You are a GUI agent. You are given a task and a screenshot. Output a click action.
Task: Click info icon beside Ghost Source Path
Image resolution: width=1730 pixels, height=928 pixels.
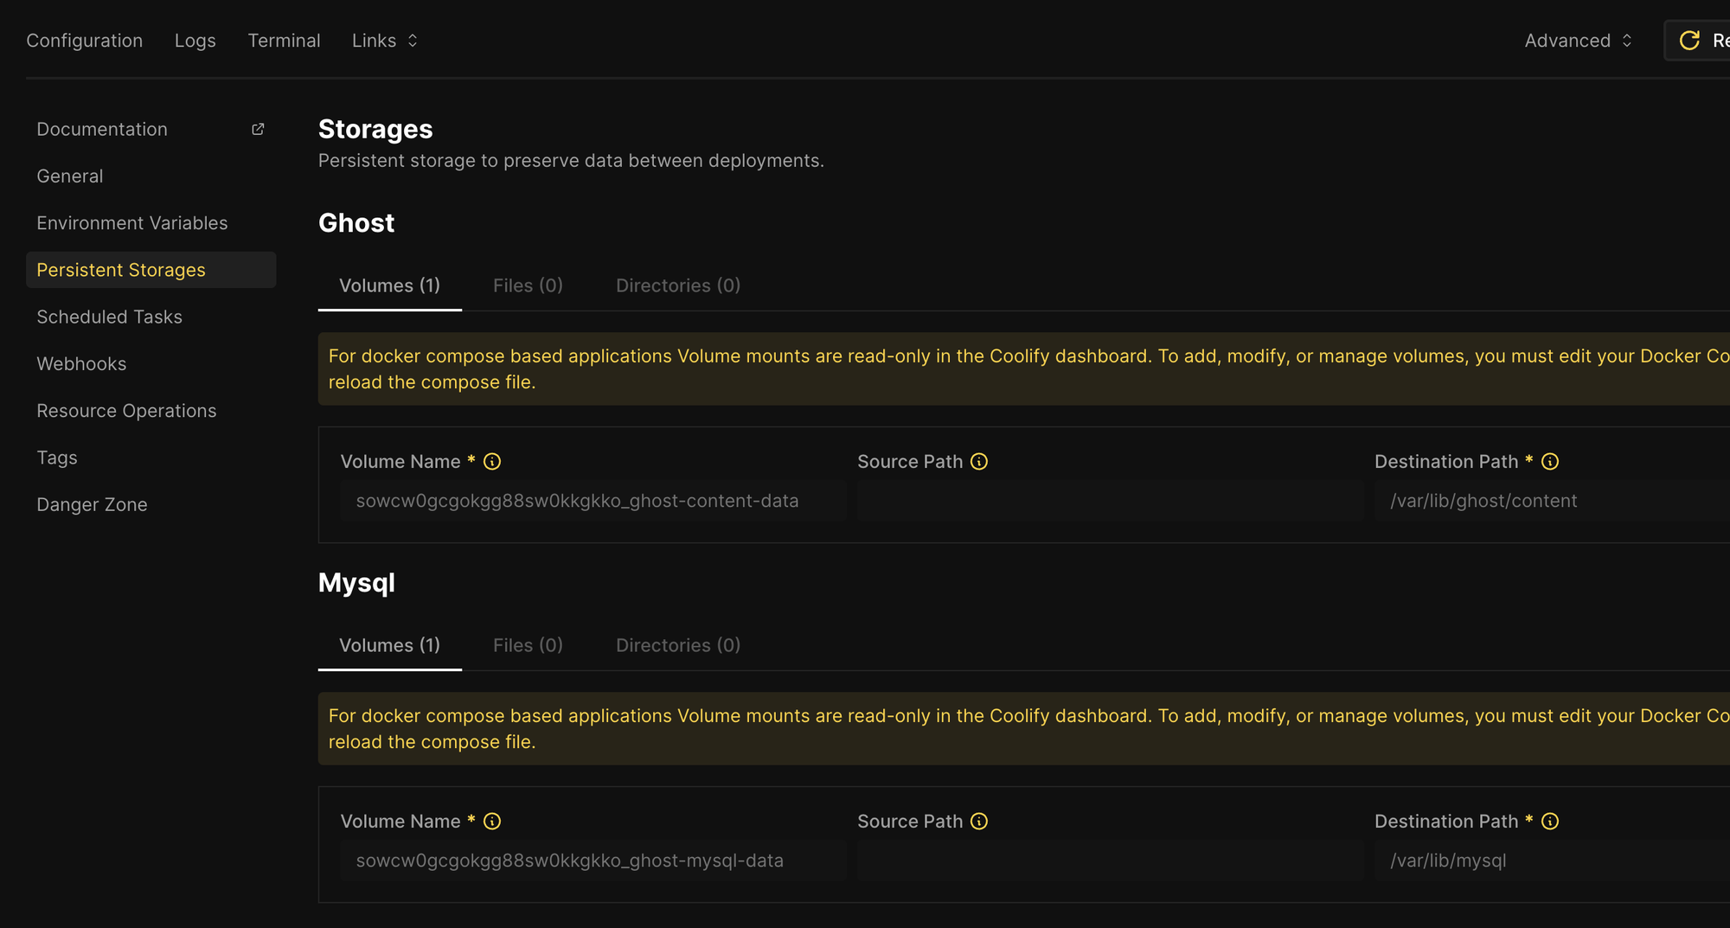coord(979,462)
